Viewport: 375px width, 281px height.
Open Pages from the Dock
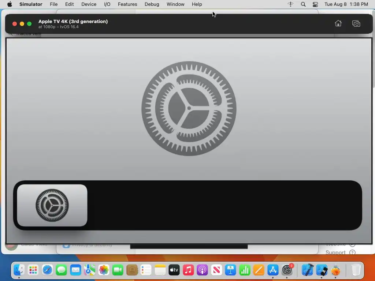point(259,270)
